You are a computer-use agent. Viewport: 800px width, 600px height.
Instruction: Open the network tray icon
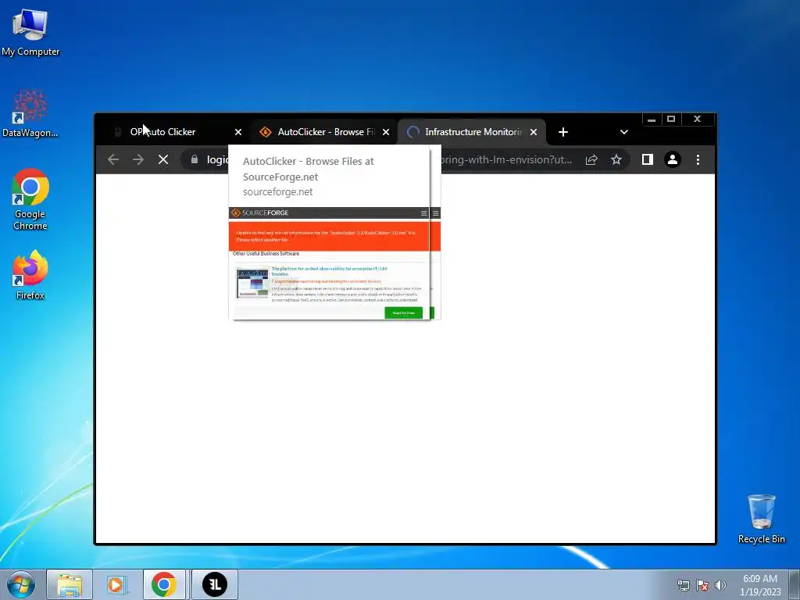[x=683, y=585]
